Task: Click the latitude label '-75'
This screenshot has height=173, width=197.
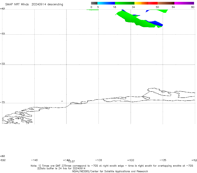Action: tap(2, 102)
